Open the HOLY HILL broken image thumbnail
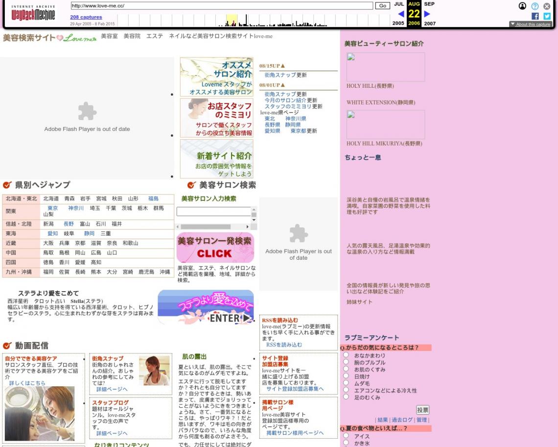The height and width of the screenshot is (447, 558). click(x=385, y=67)
